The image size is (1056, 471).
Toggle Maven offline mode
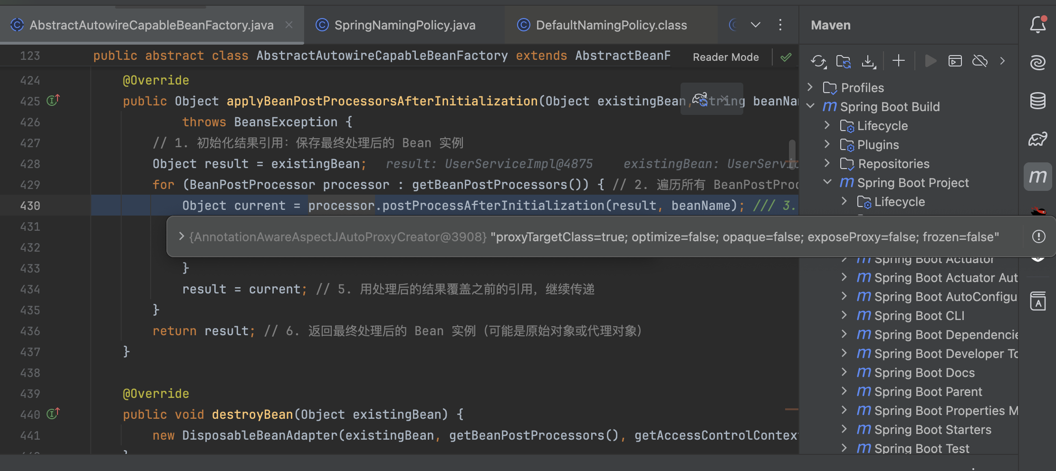[980, 61]
